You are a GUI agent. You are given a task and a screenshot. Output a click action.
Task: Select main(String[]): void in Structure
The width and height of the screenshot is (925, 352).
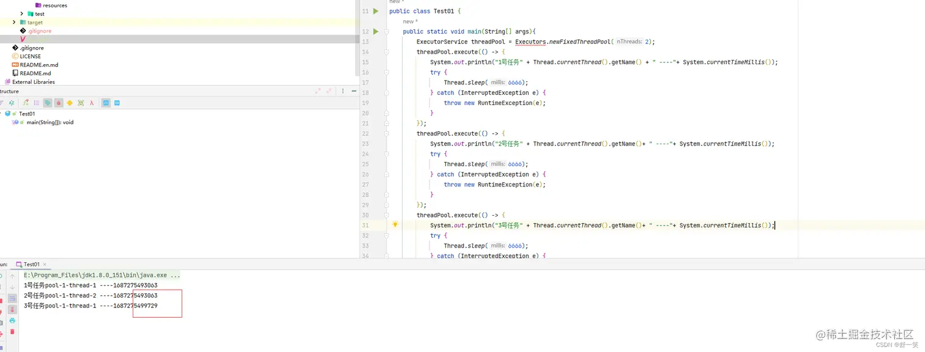[43, 122]
